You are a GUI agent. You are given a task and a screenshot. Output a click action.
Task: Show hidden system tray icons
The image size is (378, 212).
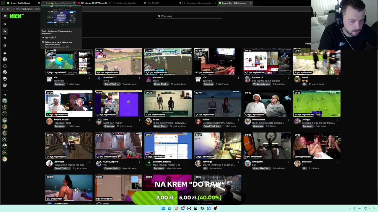click(350, 208)
